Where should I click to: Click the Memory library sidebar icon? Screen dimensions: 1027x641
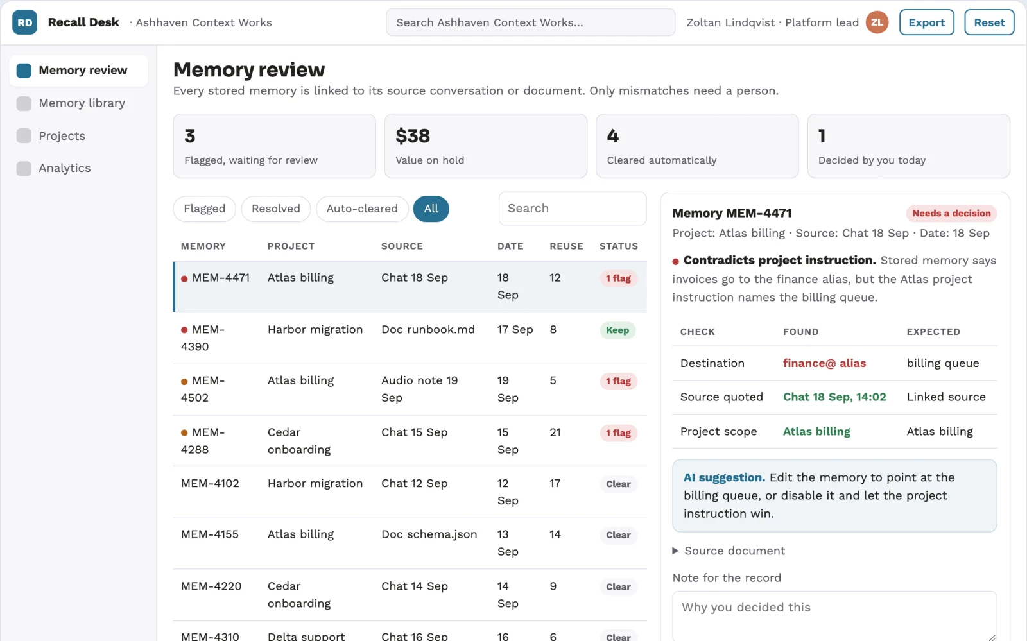pos(24,103)
